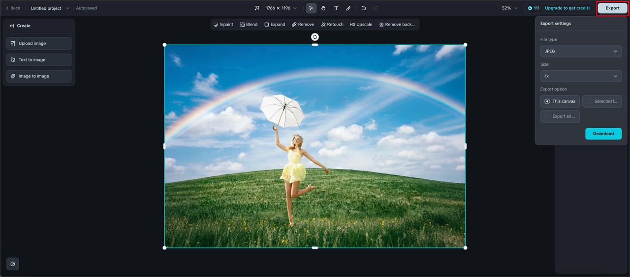Open the File type JPEG dropdown
This screenshot has height=277, width=630.
pos(581,51)
